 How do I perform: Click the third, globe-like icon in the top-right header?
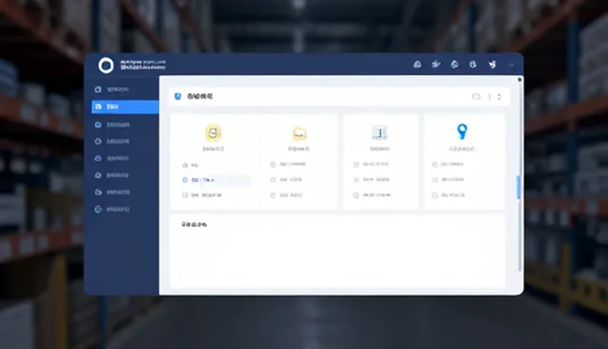(454, 64)
